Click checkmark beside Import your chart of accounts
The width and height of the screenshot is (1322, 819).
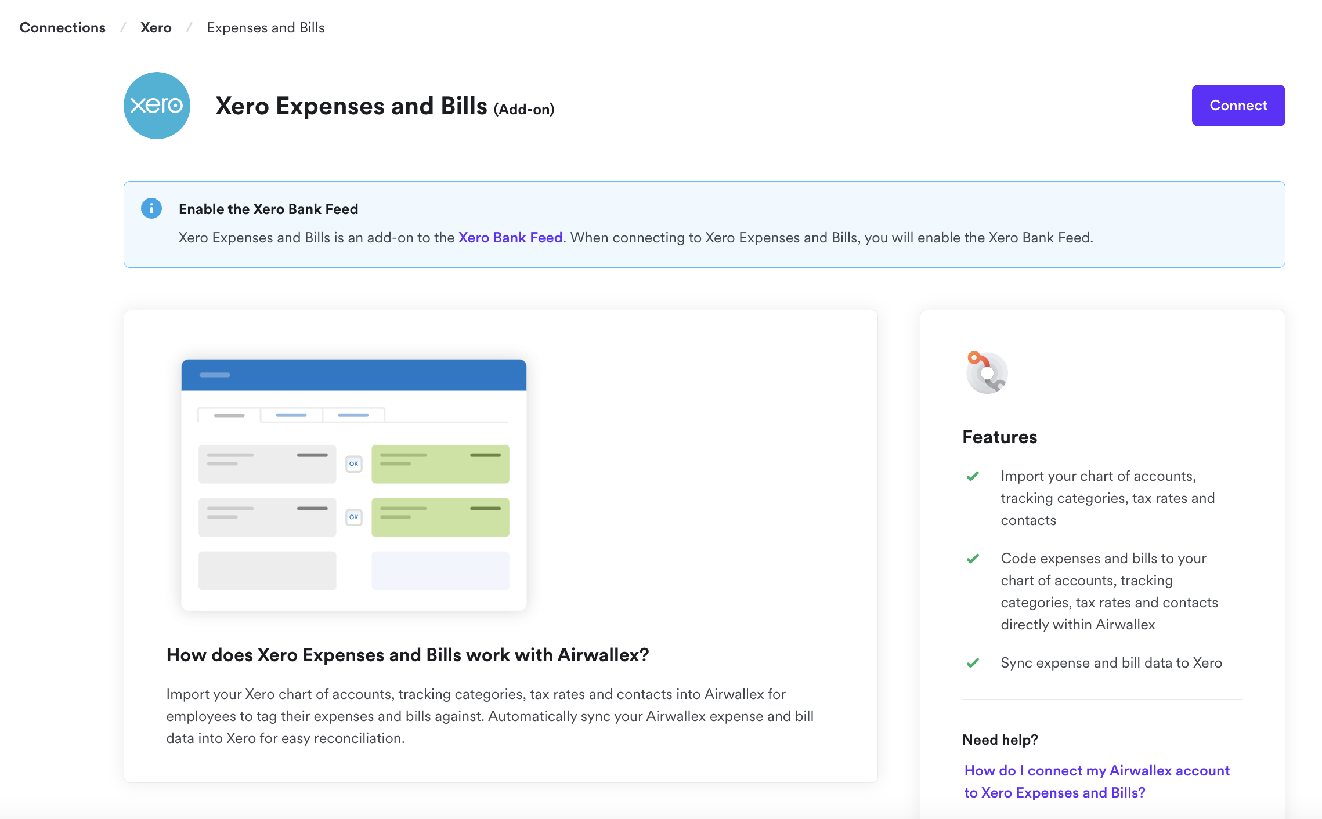pyautogui.click(x=973, y=476)
